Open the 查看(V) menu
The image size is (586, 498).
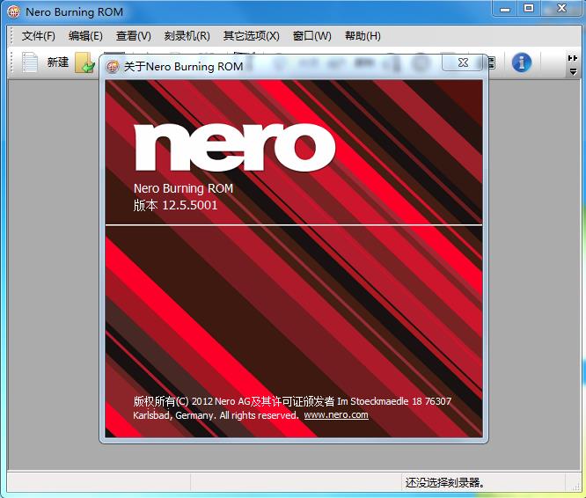click(134, 36)
